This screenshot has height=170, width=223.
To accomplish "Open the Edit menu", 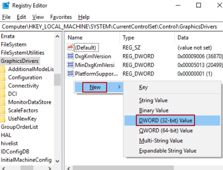I will point(21,17).
